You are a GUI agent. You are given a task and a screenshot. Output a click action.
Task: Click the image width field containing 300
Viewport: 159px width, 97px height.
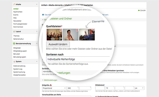(x=73, y=88)
